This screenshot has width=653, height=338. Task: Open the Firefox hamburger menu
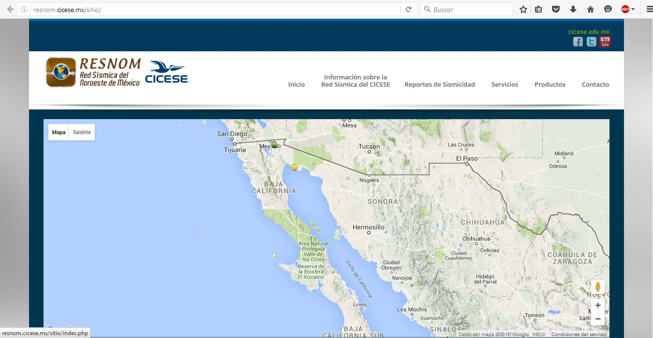649,9
